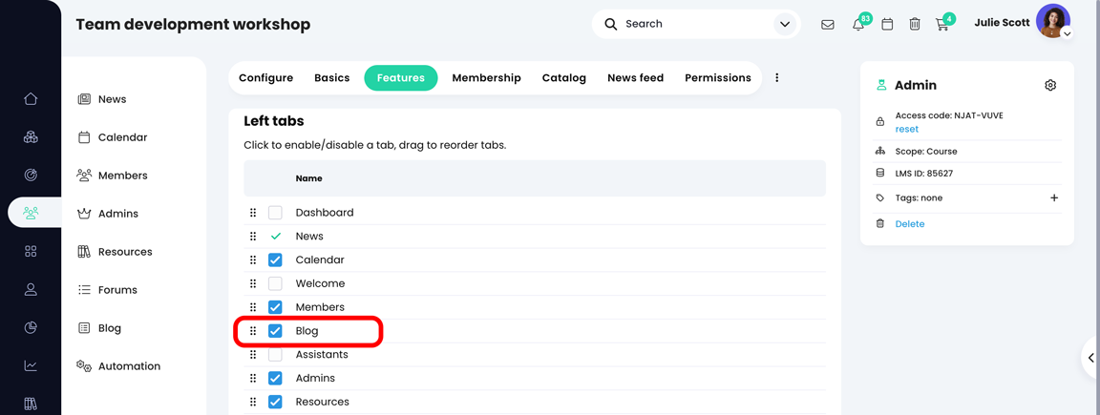This screenshot has height=415, width=1100.
Task: Switch to the Permissions tab
Action: click(718, 78)
